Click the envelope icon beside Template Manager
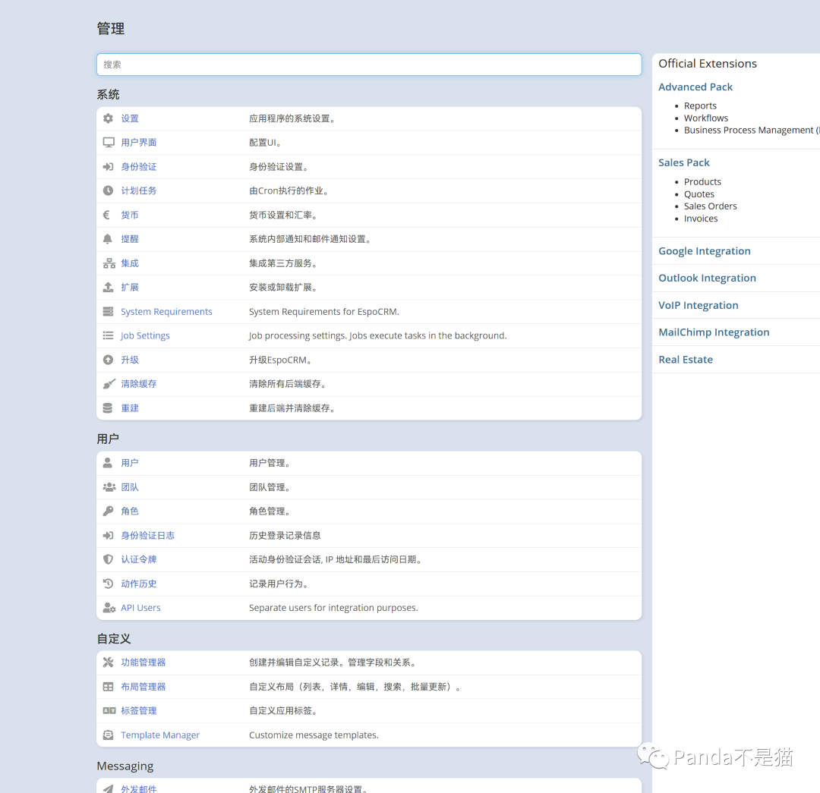 [x=109, y=735]
